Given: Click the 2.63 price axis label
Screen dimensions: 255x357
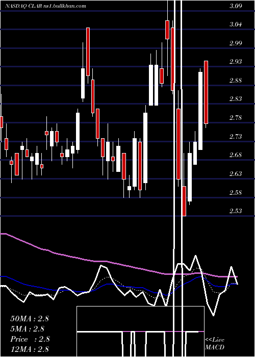Looking at the screenshot, I should [x=236, y=174].
